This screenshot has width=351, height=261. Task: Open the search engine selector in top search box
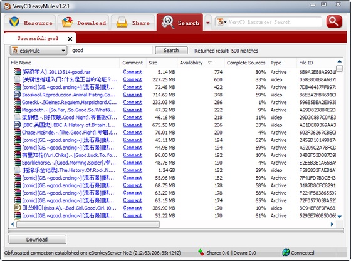point(221,22)
